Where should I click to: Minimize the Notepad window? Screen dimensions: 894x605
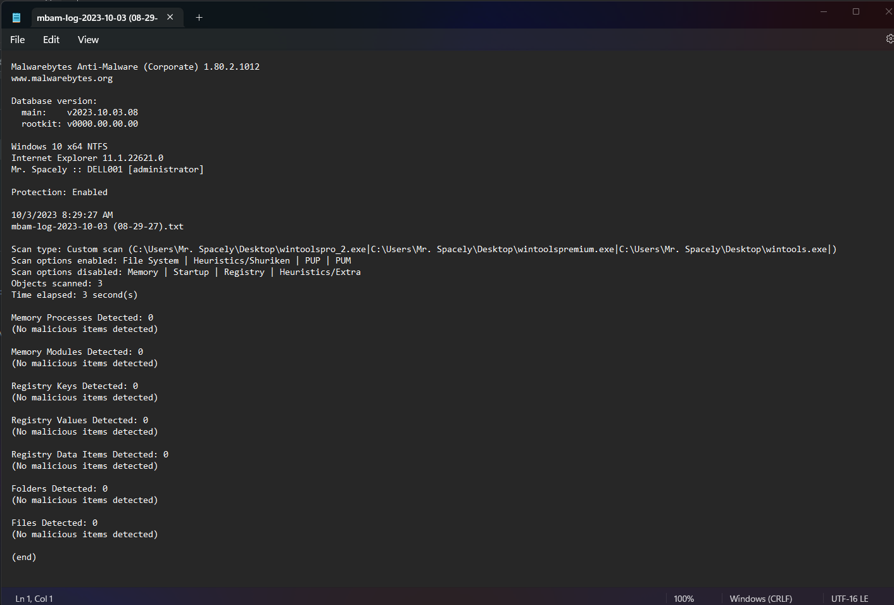coord(824,11)
